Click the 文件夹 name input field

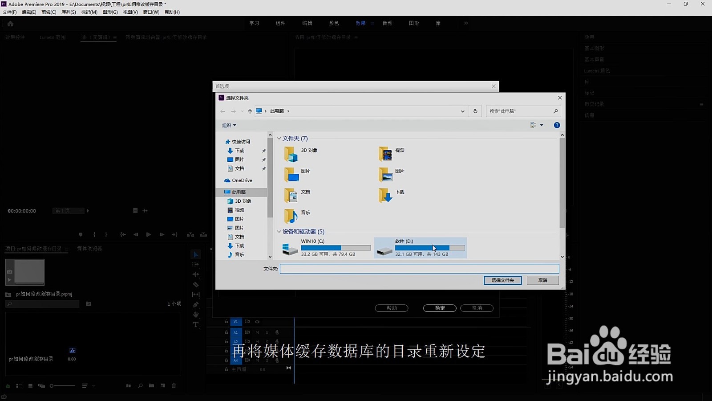click(419, 269)
